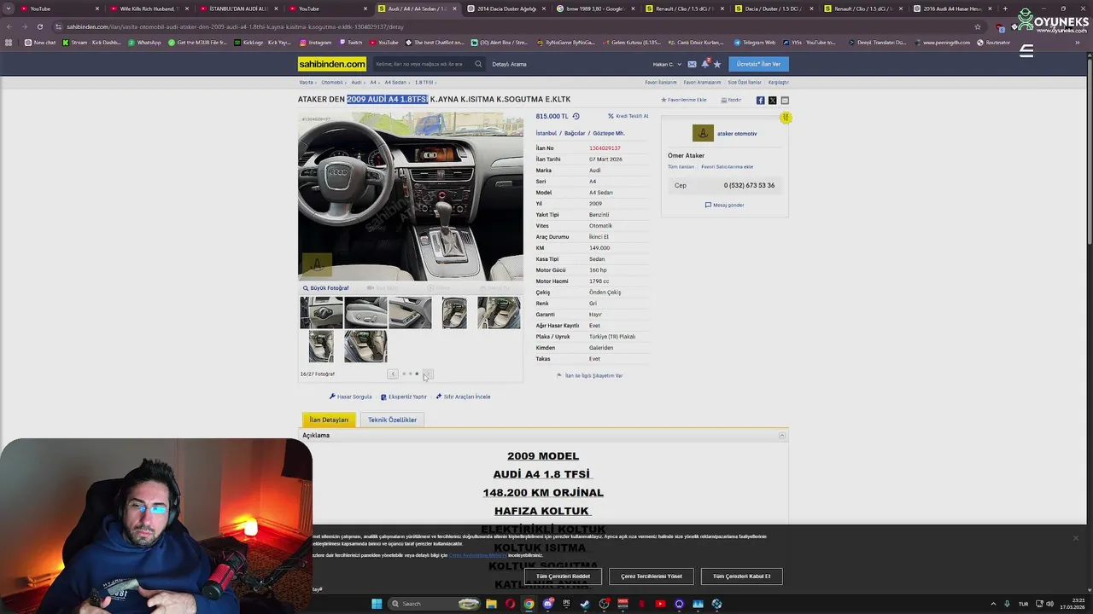Reload the browser page
The width and height of the screenshot is (1093, 614).
coord(39,26)
